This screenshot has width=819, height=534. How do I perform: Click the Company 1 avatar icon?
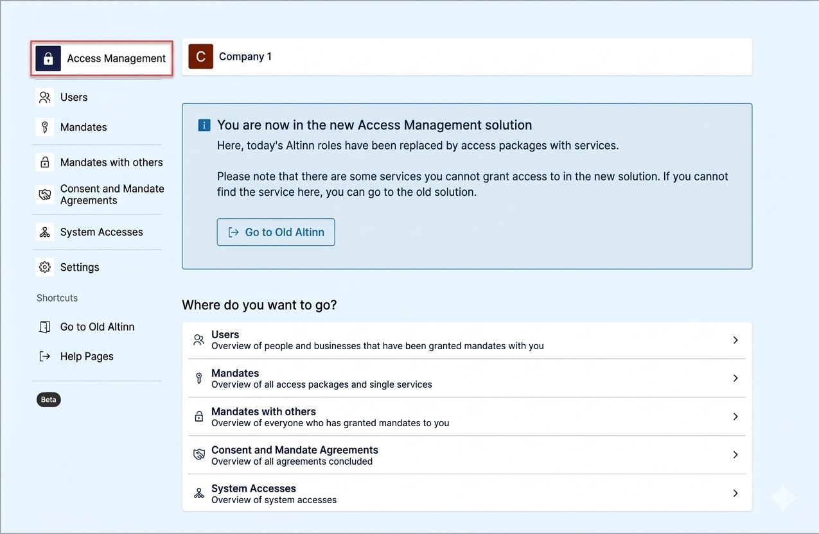click(200, 56)
